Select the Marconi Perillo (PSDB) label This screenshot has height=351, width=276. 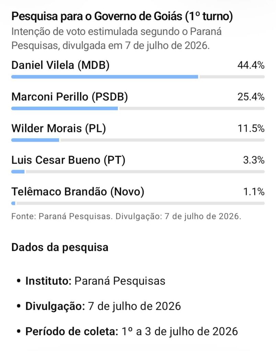(69, 97)
